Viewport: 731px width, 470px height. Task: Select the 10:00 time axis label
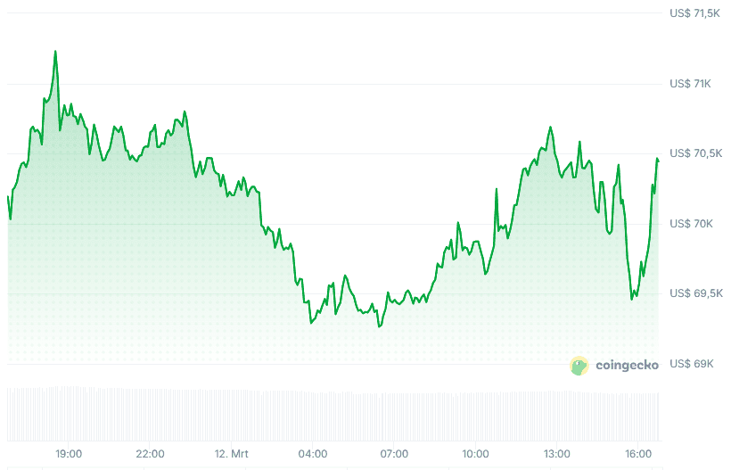(x=476, y=453)
